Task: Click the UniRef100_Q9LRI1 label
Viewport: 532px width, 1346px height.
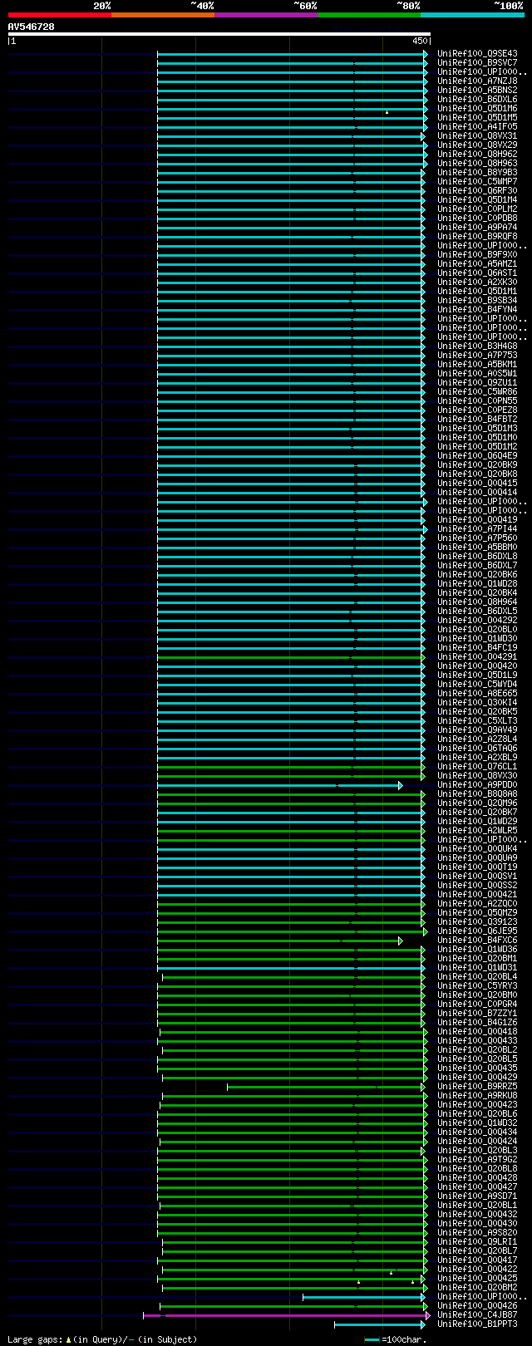Action: [477, 1241]
